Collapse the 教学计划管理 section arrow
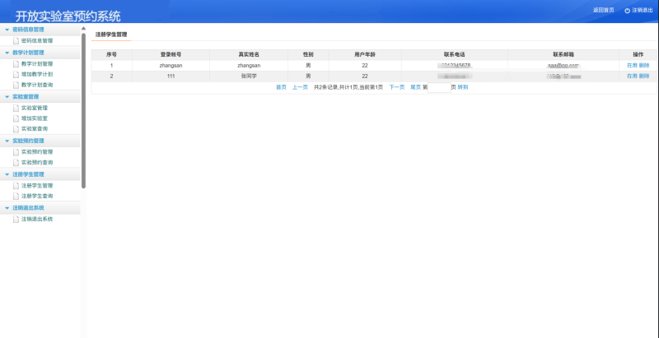The height and width of the screenshot is (338, 659). (x=7, y=53)
